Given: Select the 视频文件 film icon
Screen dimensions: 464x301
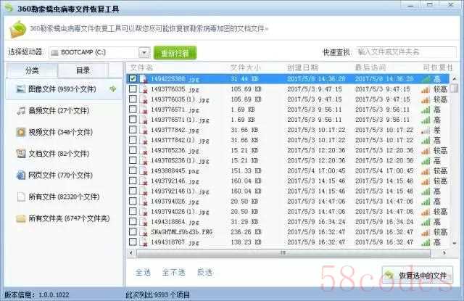Looking at the screenshot, I should pyautogui.click(x=21, y=132).
